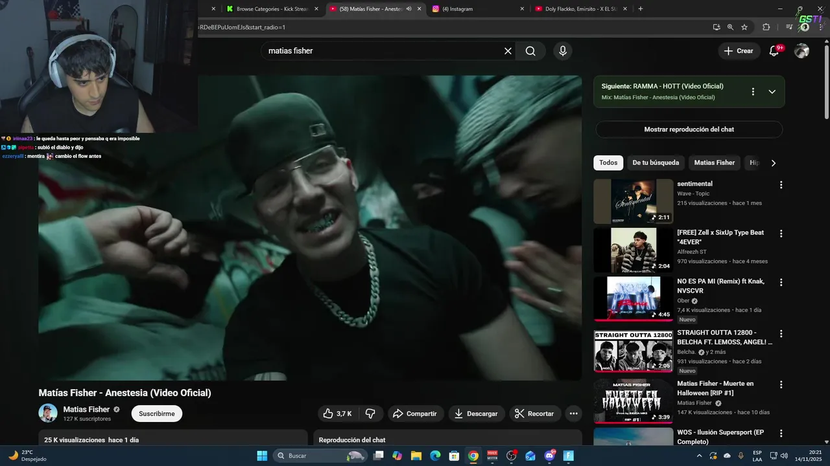Click the Descargar button
This screenshot has width=830, height=466.
click(477, 414)
